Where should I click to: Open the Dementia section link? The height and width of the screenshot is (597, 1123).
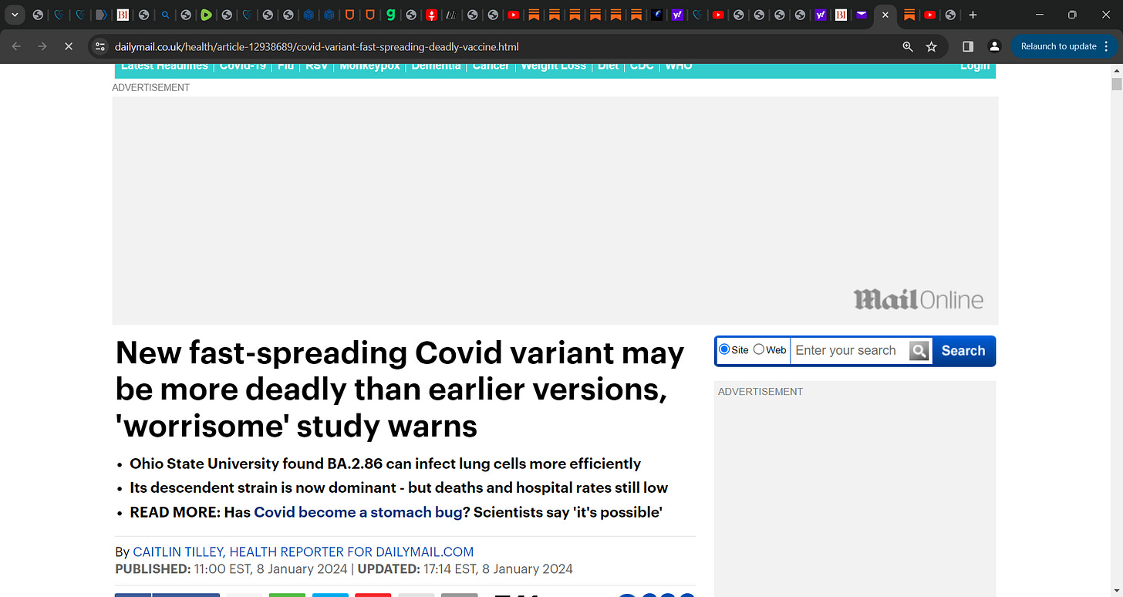pyautogui.click(x=436, y=66)
